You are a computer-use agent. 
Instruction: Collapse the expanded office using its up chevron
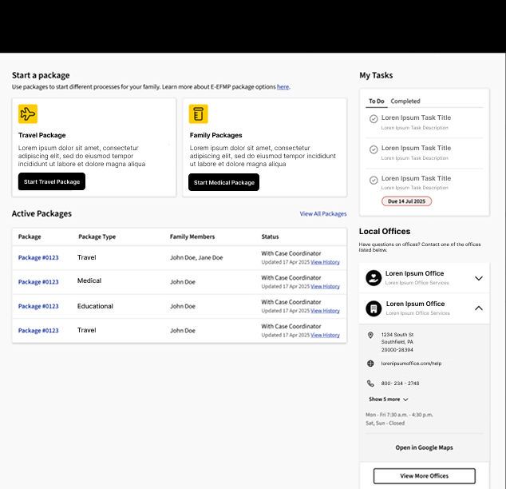click(479, 308)
